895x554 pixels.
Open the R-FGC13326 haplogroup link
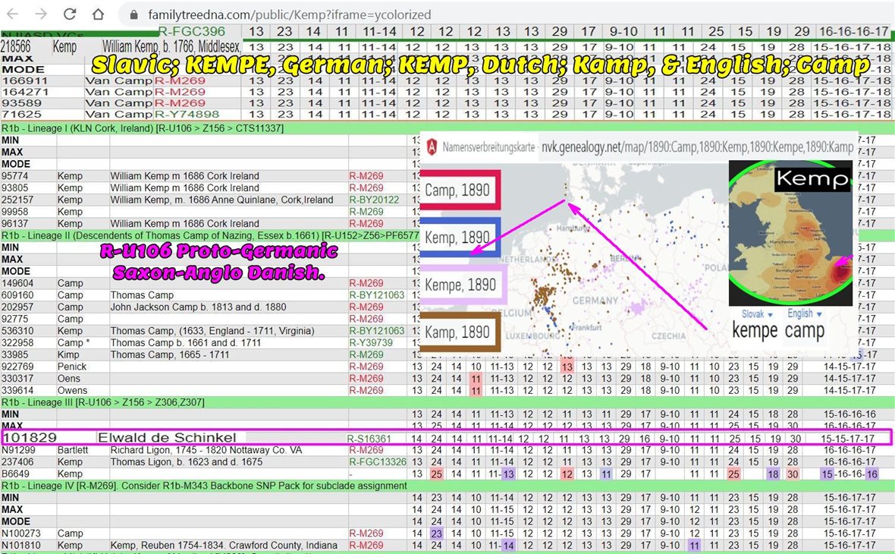coord(377,461)
